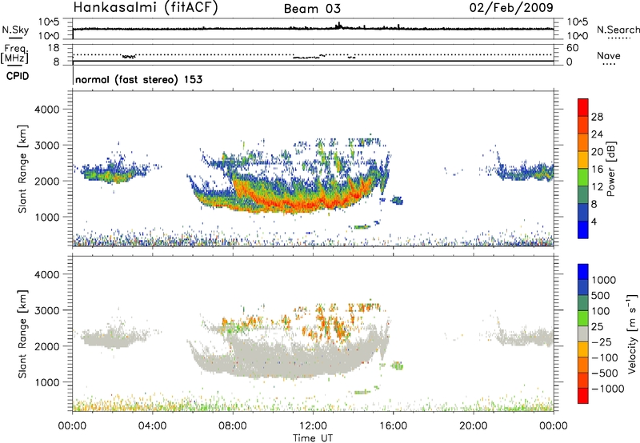
Task: Click the gray segment of Velocity colorbar
Action: pyautogui.click(x=583, y=334)
